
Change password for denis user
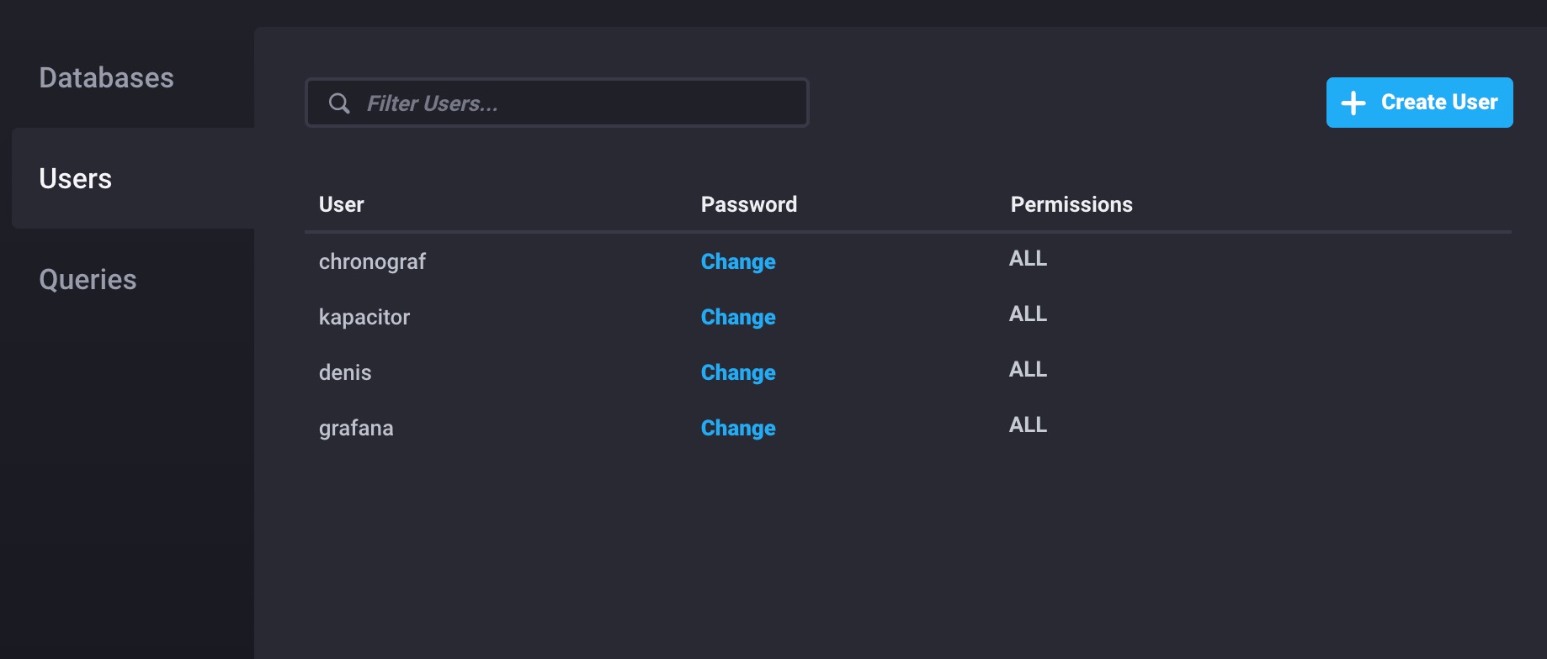tap(738, 372)
